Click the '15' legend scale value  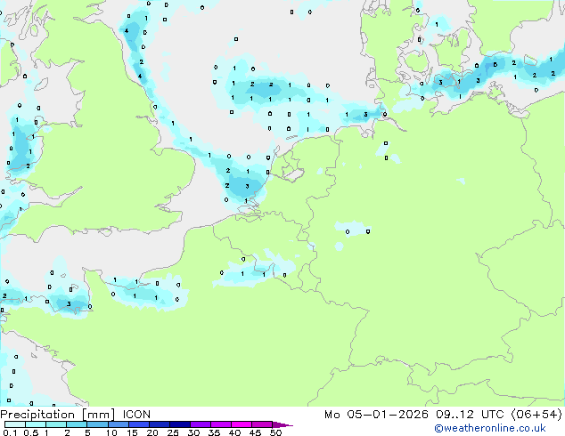click(132, 432)
